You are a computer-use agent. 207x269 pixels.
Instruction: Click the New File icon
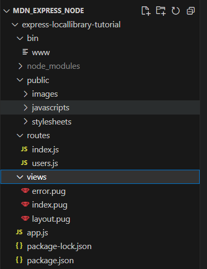point(146,11)
